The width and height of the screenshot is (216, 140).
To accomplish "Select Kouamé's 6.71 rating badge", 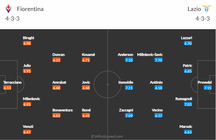I will (x=86, y=60).
